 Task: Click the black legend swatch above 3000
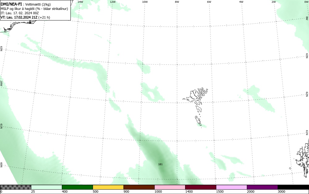[x=293, y=187]
